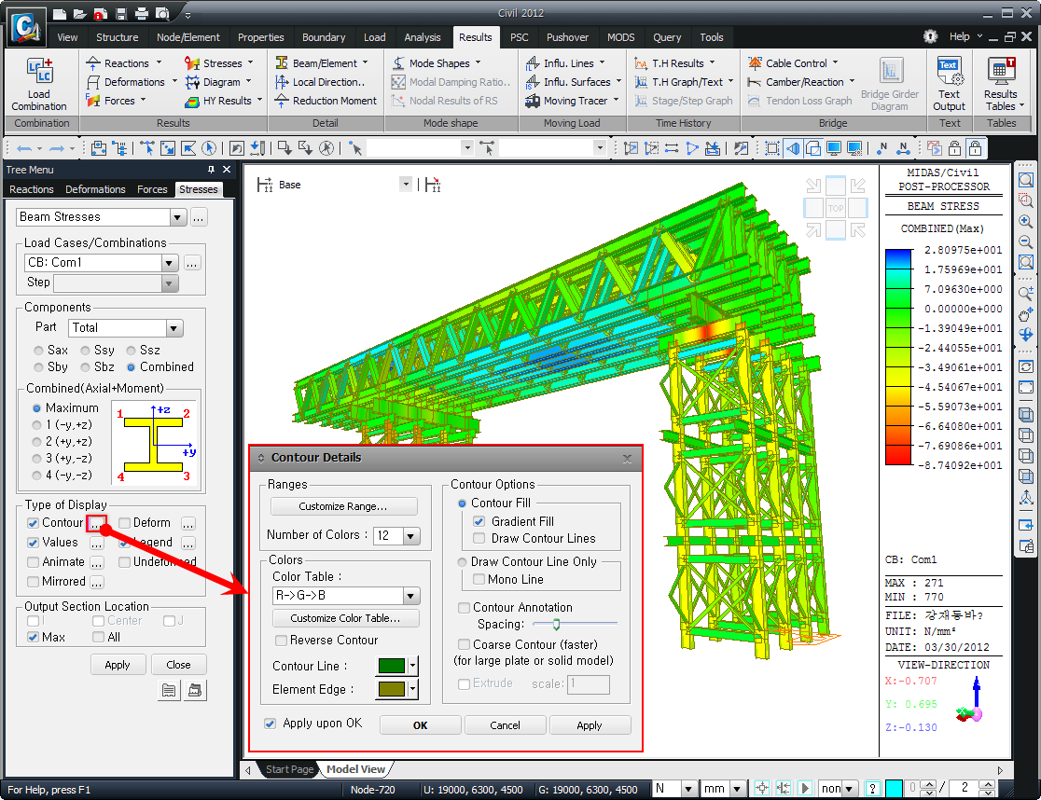Toggle the Contour checkbox
The image size is (1041, 800).
[x=33, y=523]
